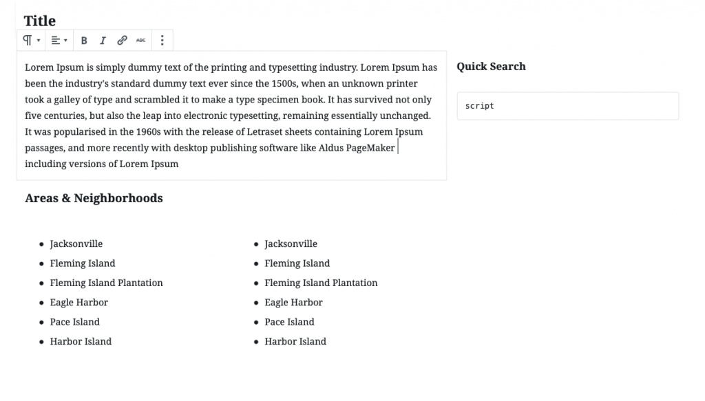Apply strikethrough formatting (ABC icon)
This screenshot has width=705, height=401.
tap(140, 41)
